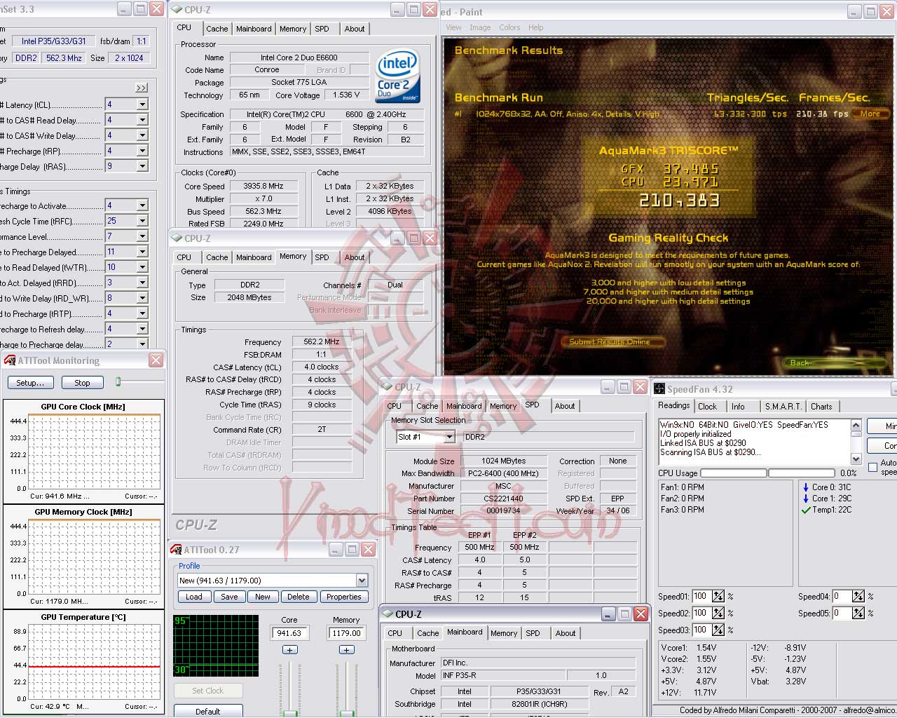Screen dimensions: 897x718
Task: Click the Model value INF P35-R
Action: point(502,676)
